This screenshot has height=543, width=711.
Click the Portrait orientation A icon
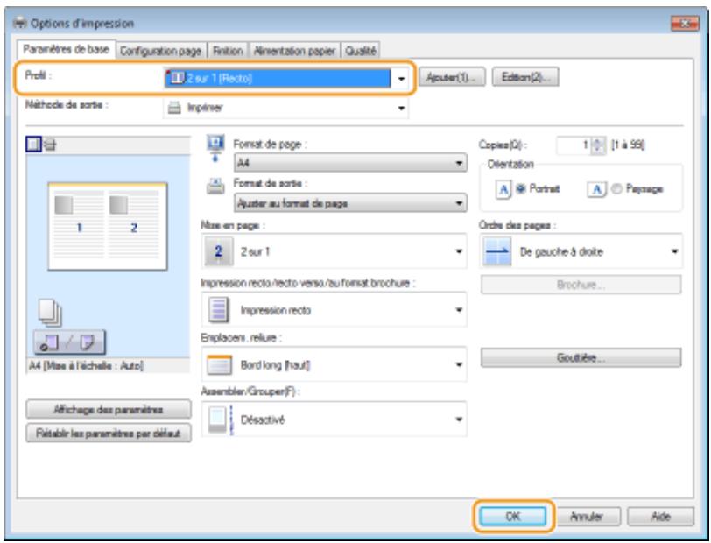[503, 189]
